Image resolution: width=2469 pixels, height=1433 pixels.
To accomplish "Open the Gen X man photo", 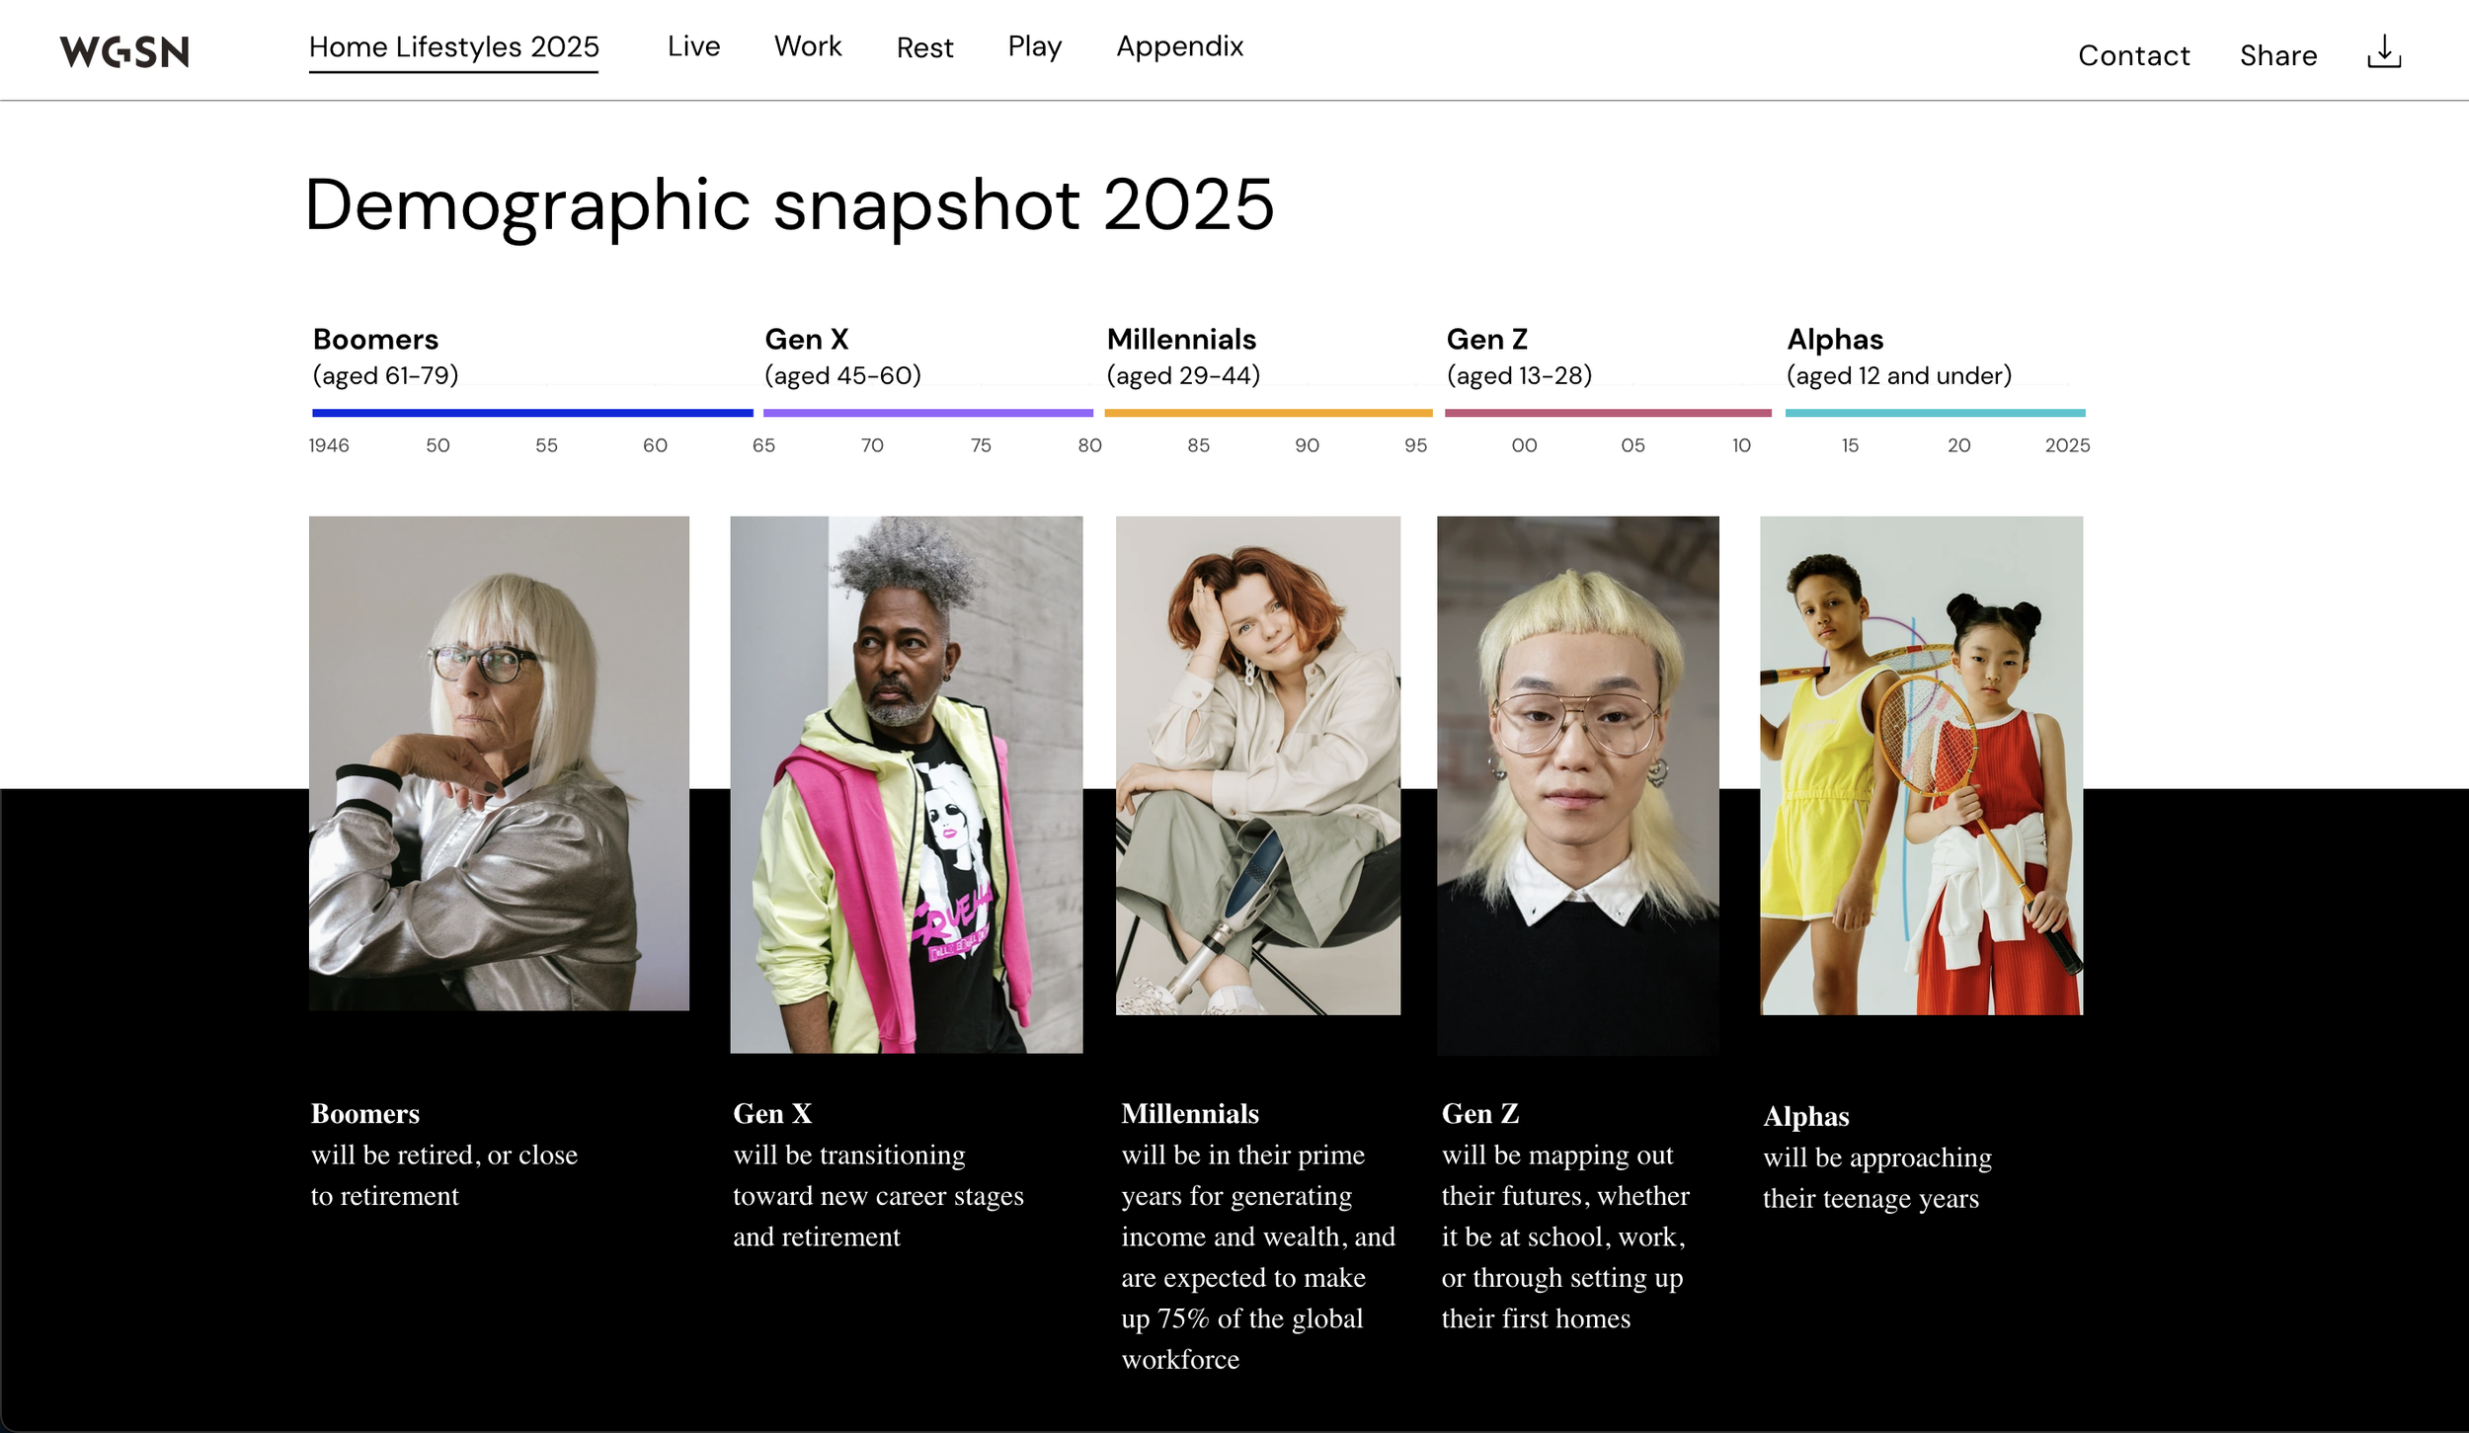I will click(x=906, y=784).
